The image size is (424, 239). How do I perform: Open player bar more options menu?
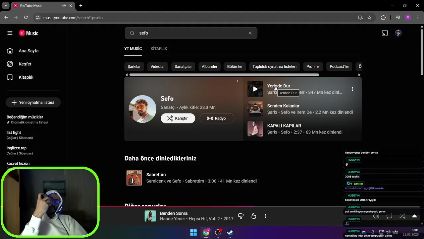(266, 216)
